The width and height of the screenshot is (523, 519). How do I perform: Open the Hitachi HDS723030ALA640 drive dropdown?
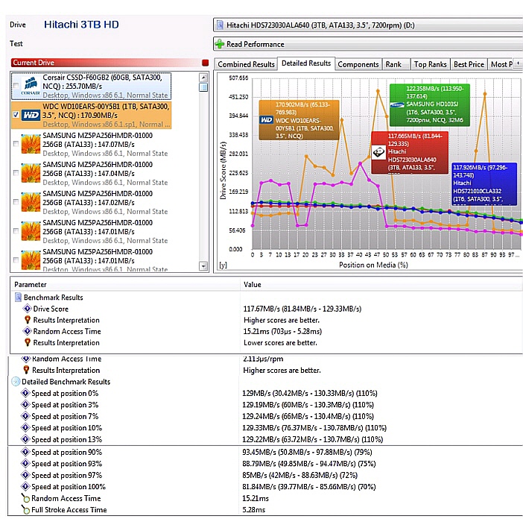click(x=368, y=25)
